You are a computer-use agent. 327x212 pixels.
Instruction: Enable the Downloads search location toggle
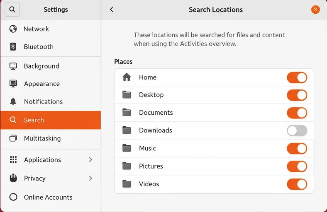click(x=297, y=131)
